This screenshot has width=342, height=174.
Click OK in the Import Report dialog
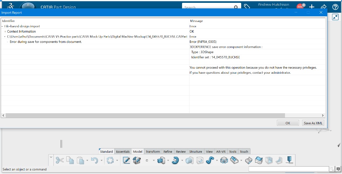click(288, 123)
